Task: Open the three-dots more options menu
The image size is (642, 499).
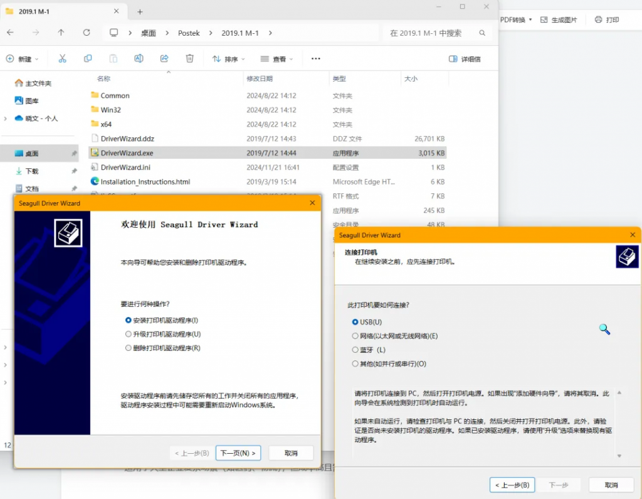Action: click(316, 58)
